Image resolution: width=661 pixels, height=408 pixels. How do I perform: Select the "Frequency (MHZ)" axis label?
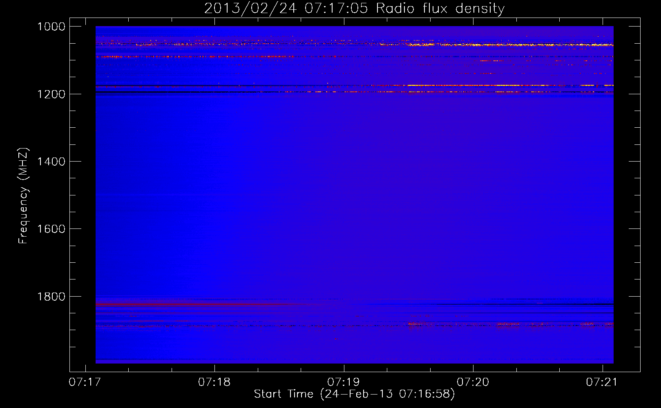(23, 196)
